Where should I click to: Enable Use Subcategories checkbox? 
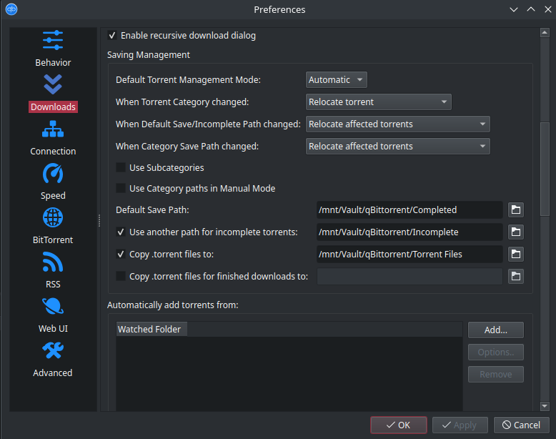point(121,167)
